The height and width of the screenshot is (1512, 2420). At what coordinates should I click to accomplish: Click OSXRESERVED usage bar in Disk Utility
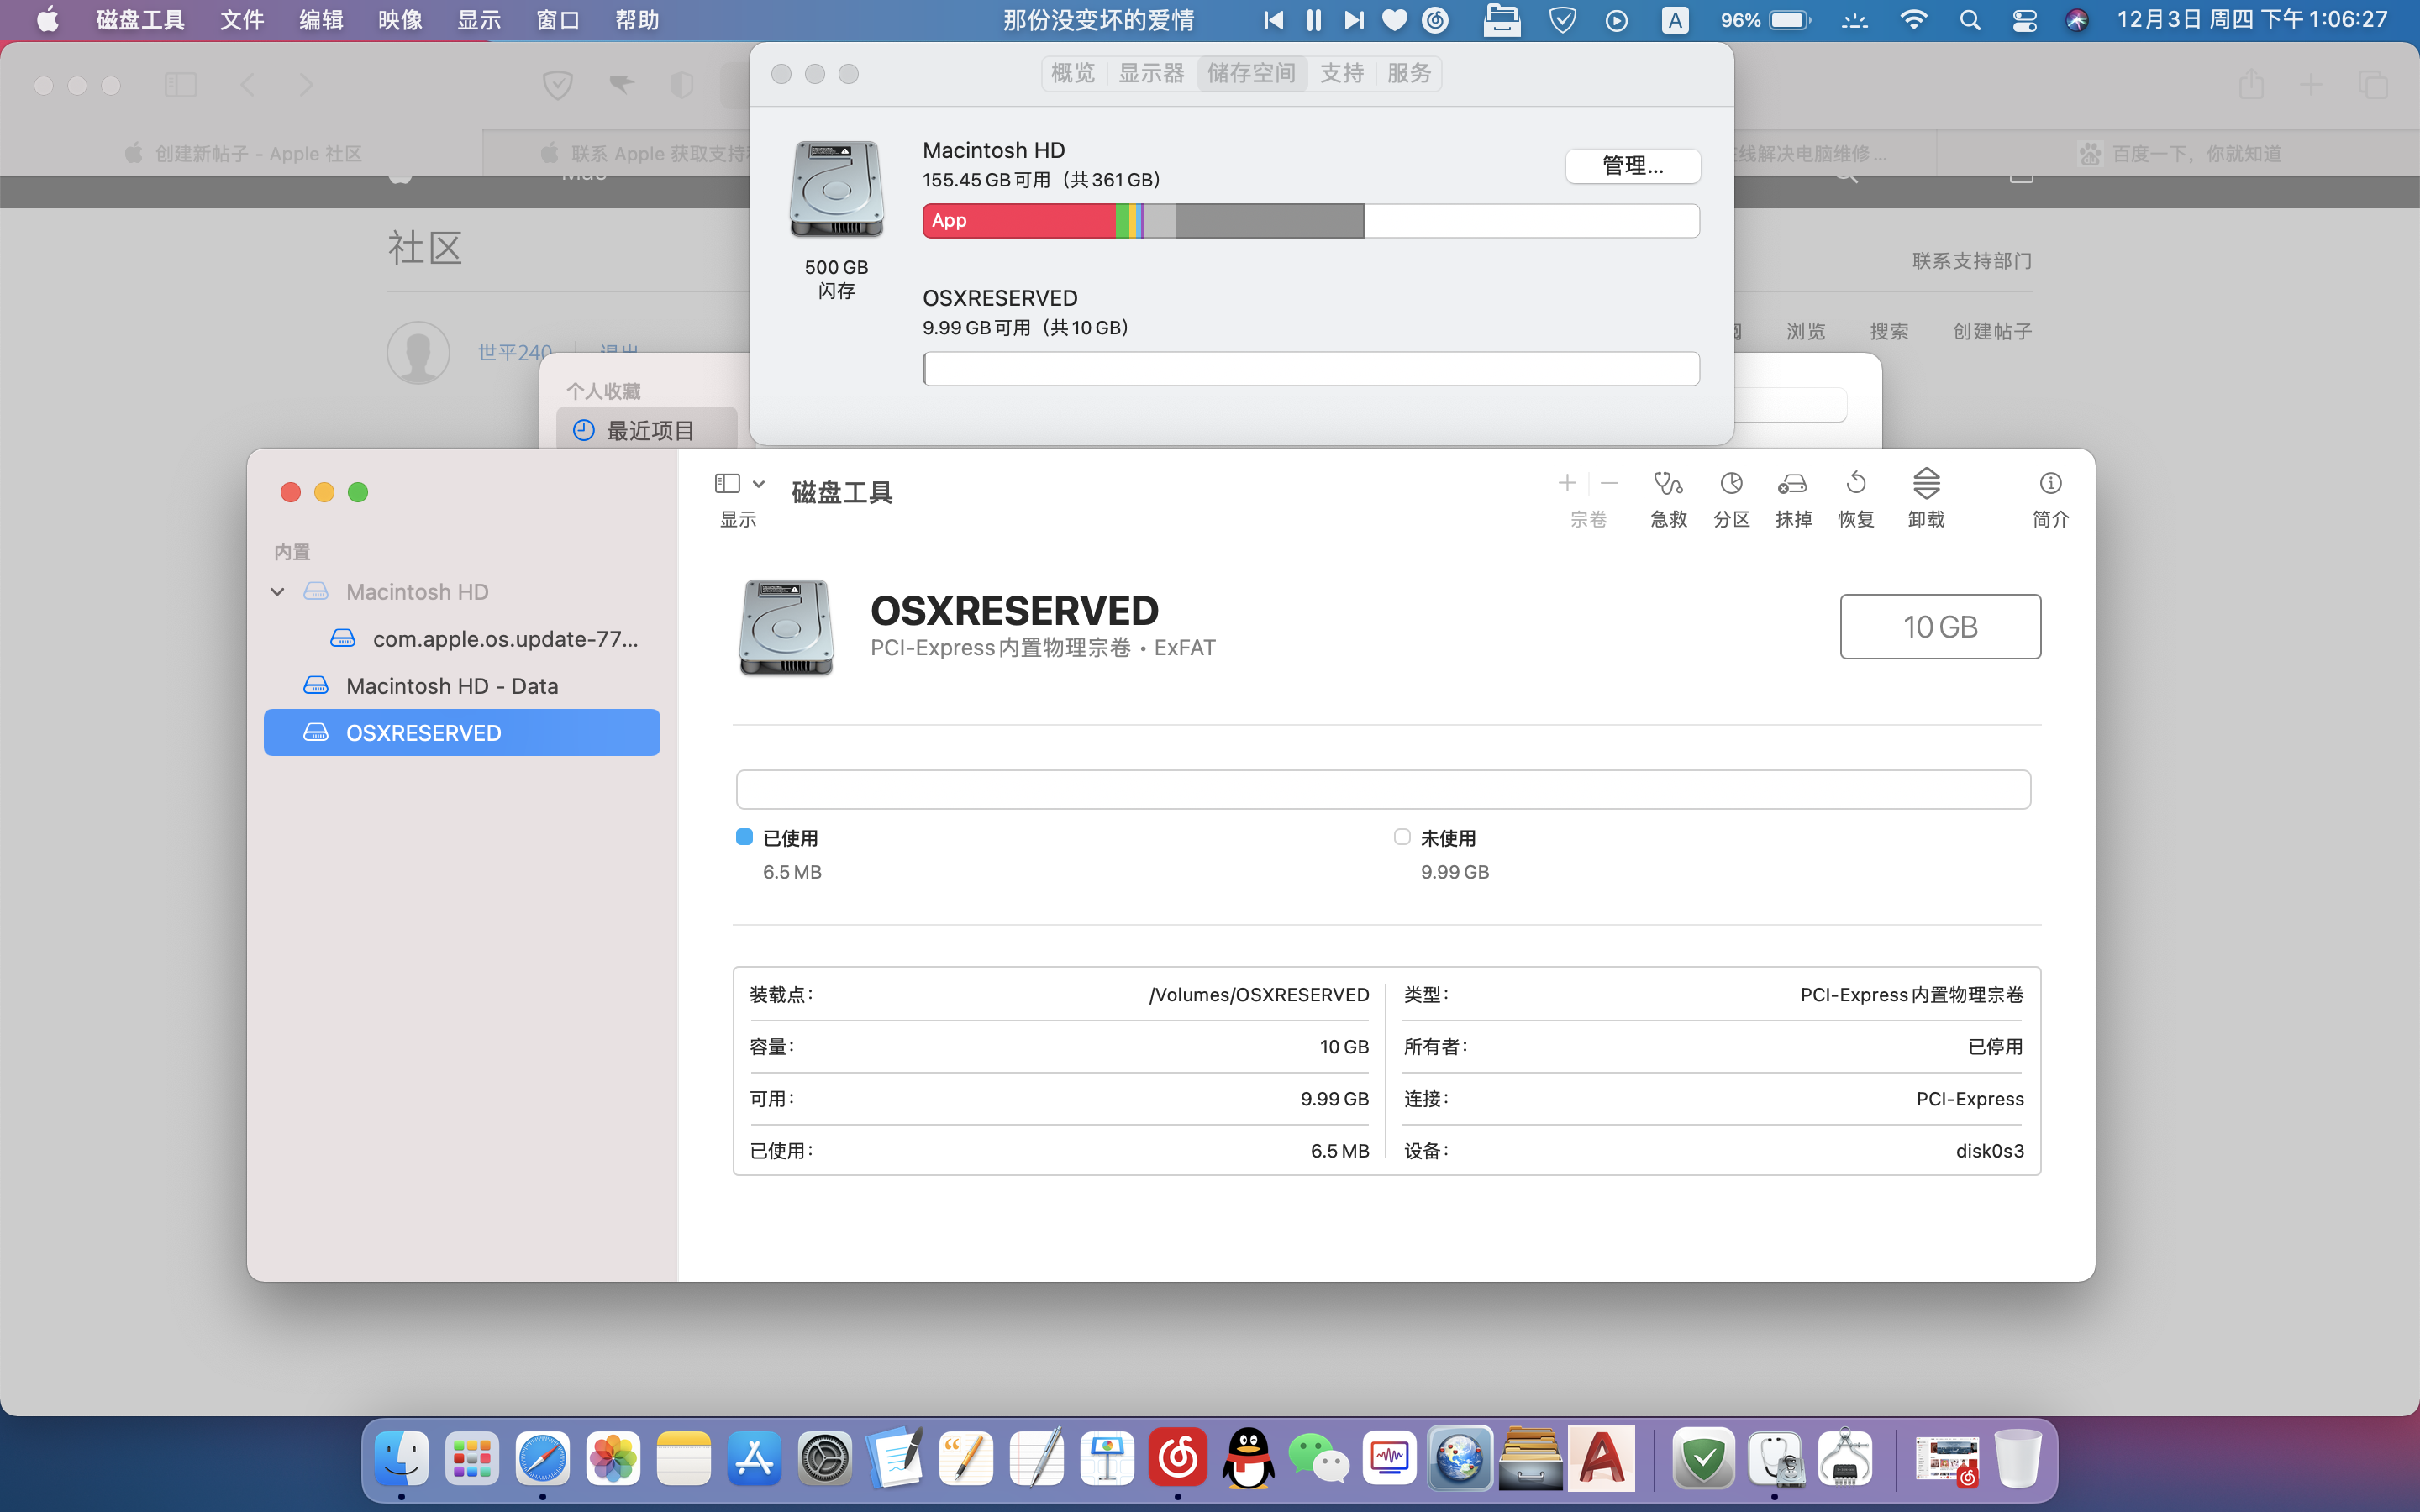coord(1383,789)
